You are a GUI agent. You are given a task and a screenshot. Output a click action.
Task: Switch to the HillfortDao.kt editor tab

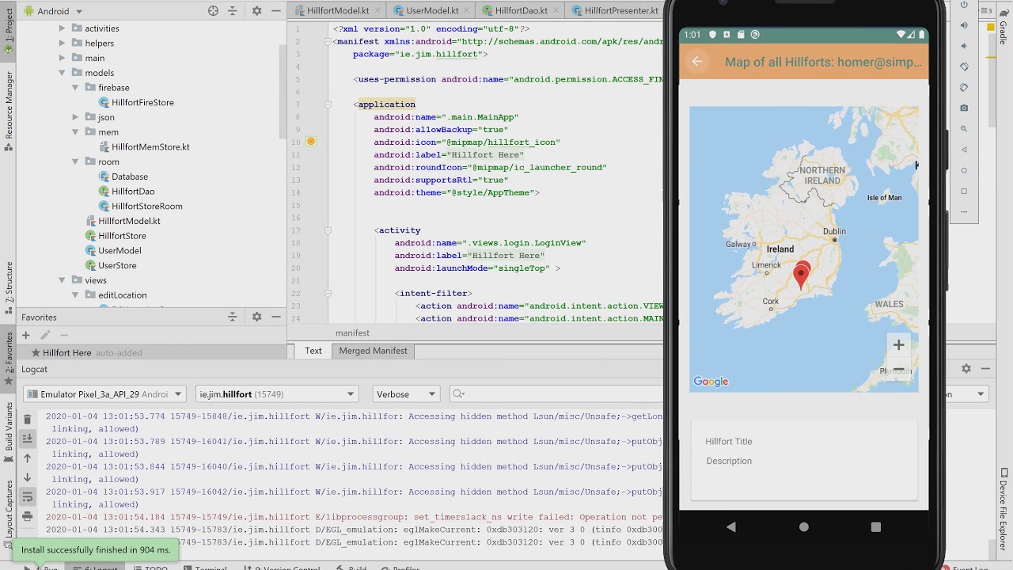(x=520, y=11)
